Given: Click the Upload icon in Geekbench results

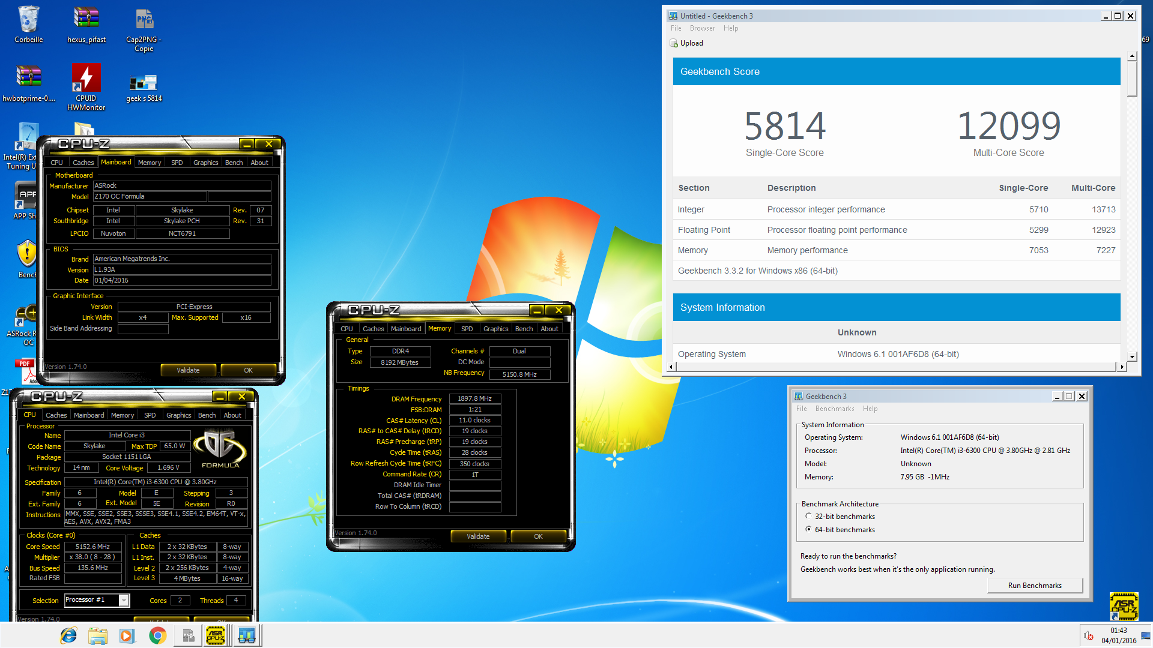Looking at the screenshot, I should 674,43.
